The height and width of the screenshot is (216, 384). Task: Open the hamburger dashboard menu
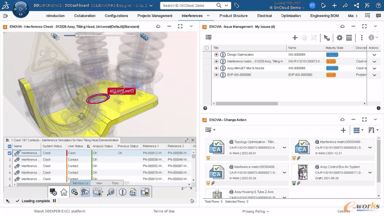pos(5,16)
